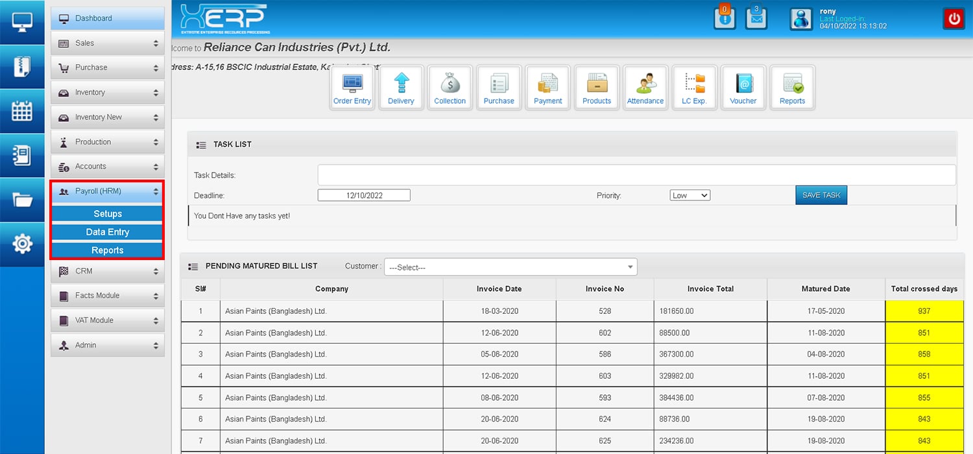Select Data Entry under Payroll (HRM)

108,232
